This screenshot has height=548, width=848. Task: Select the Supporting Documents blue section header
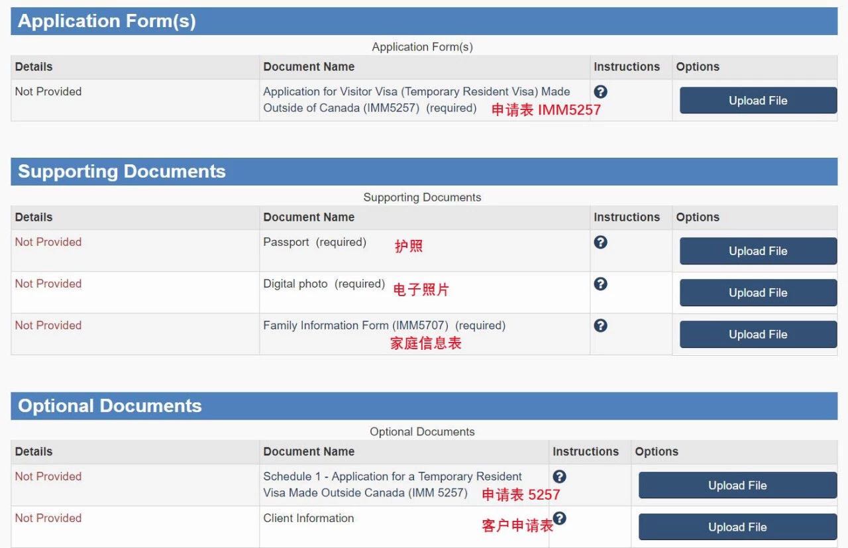[424, 172]
